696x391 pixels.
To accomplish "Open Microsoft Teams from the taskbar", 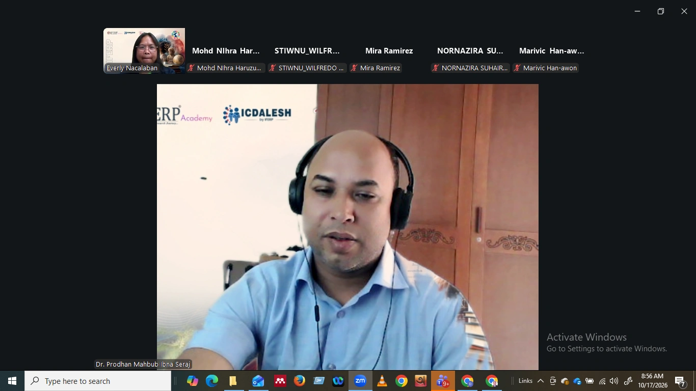I will coord(443,381).
